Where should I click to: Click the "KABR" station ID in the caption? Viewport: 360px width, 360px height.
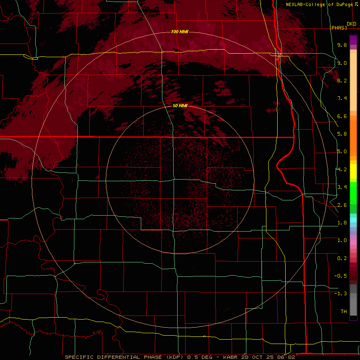click(x=230, y=357)
